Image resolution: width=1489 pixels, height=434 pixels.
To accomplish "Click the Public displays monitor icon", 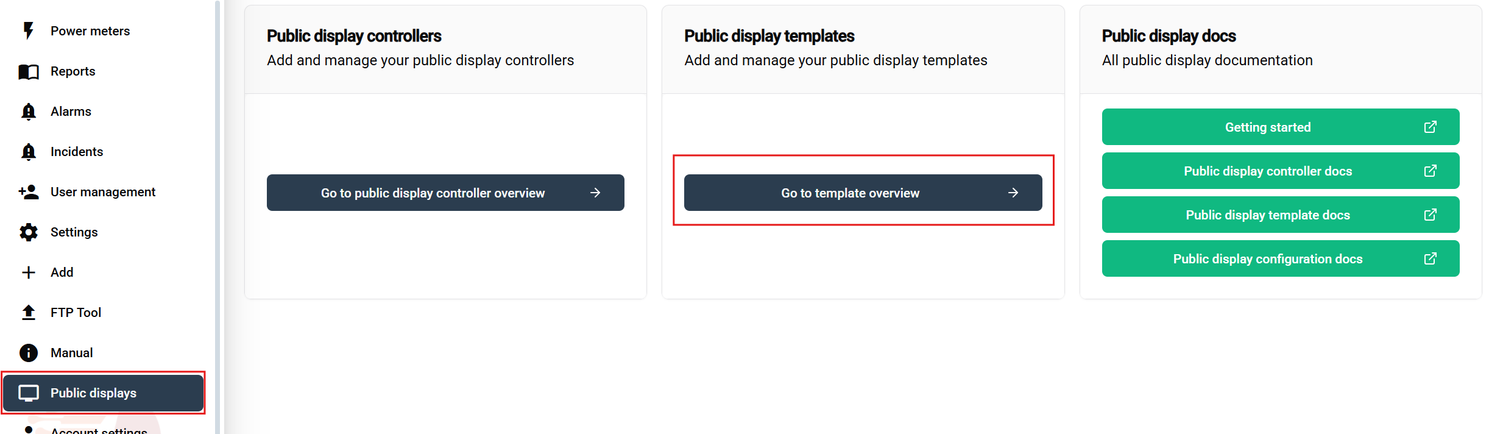I will [28, 393].
